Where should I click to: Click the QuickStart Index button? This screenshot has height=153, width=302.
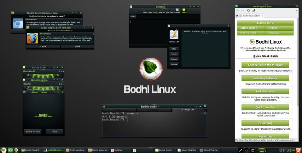(265, 23)
